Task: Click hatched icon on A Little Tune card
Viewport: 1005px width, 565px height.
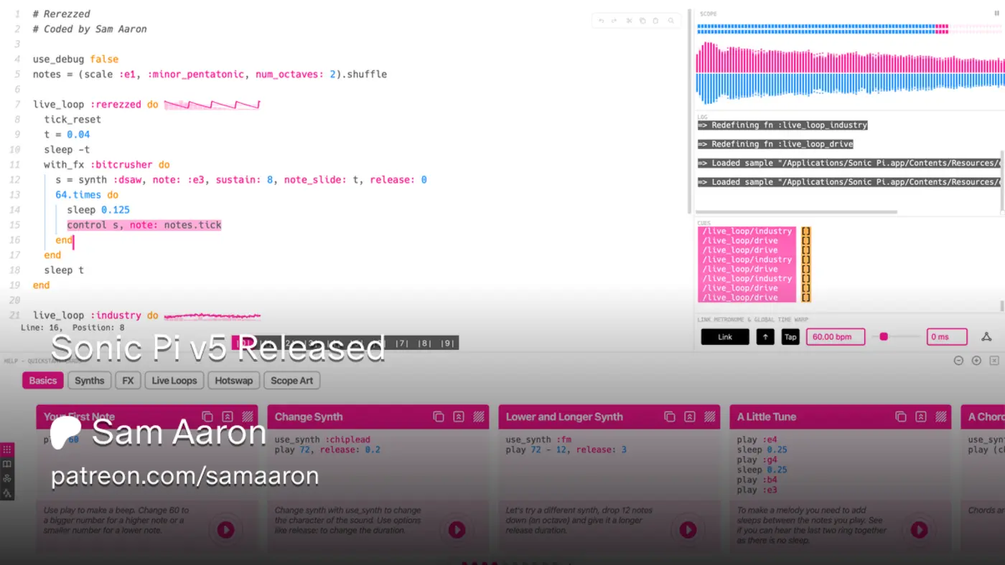Action: [x=941, y=417]
